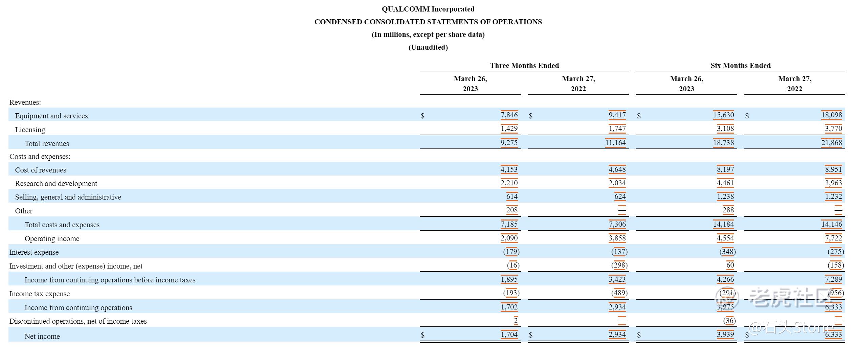Click the Net income value '1,704'
This screenshot has height=347, width=851.
(x=509, y=335)
